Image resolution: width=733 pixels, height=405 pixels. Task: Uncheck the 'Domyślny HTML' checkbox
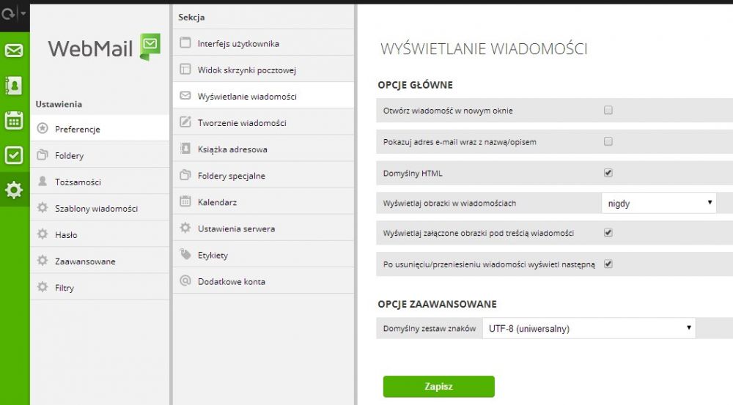coord(608,173)
